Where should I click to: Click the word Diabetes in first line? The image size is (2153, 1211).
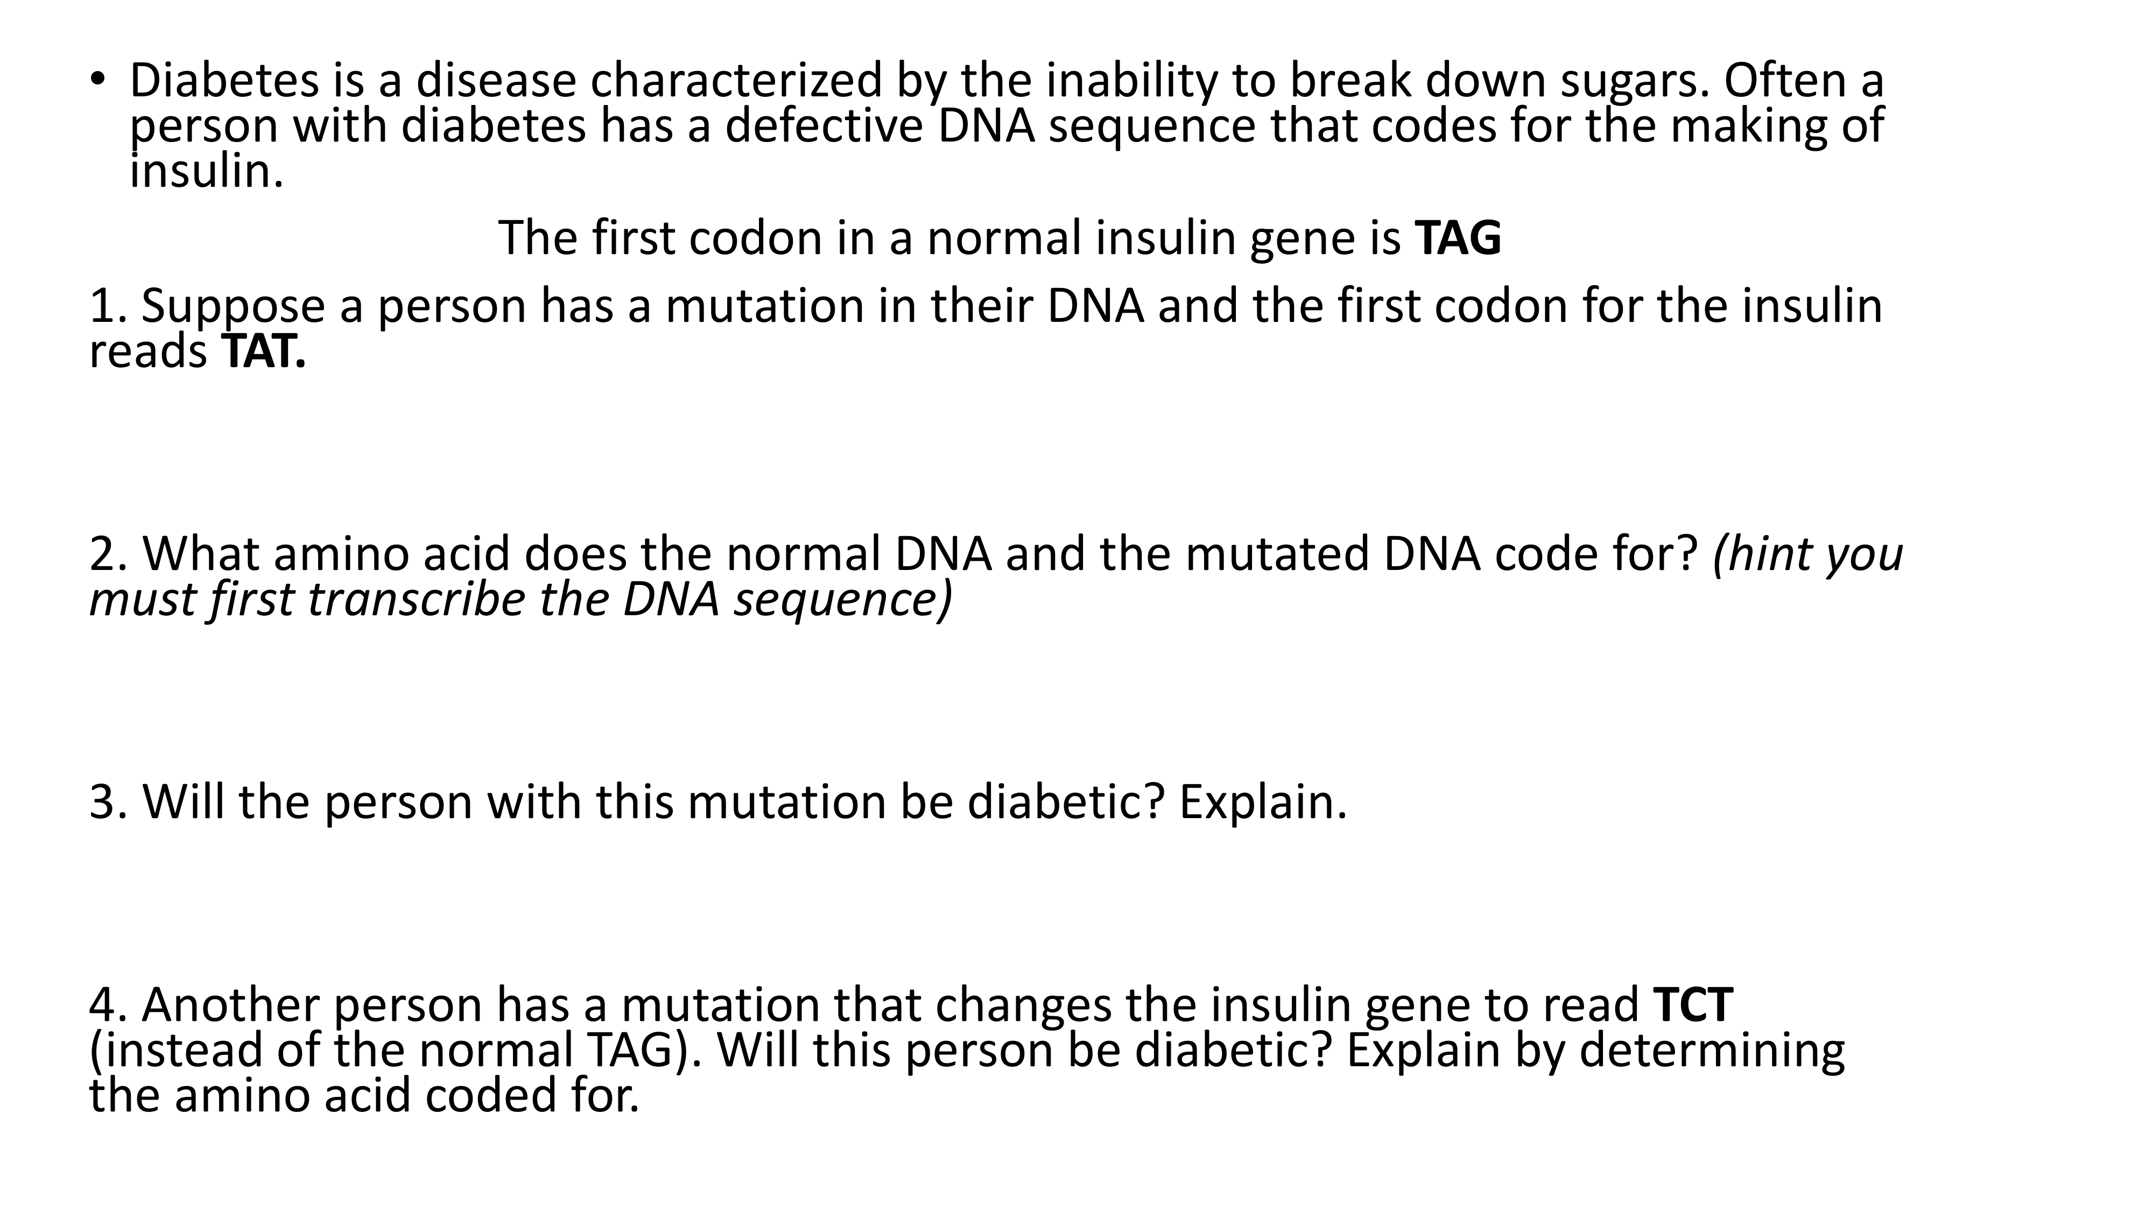224,80
